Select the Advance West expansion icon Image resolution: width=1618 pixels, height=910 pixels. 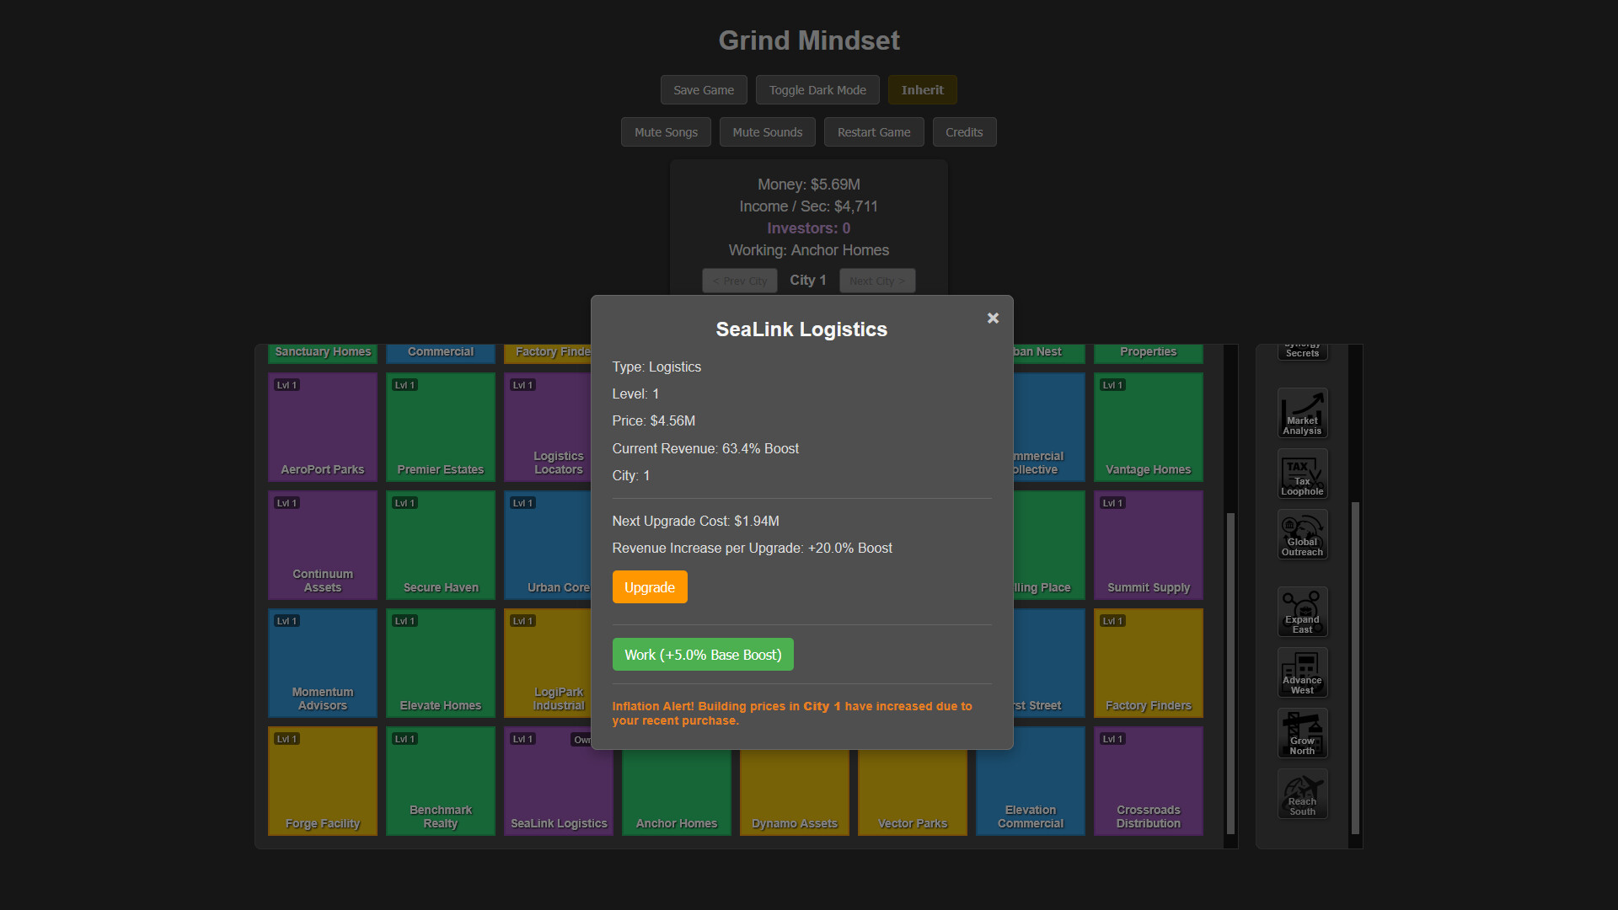coord(1302,672)
